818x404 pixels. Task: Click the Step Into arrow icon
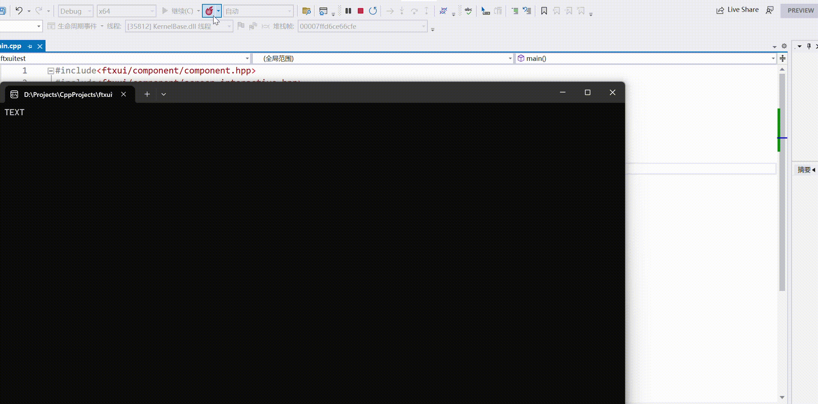[402, 11]
